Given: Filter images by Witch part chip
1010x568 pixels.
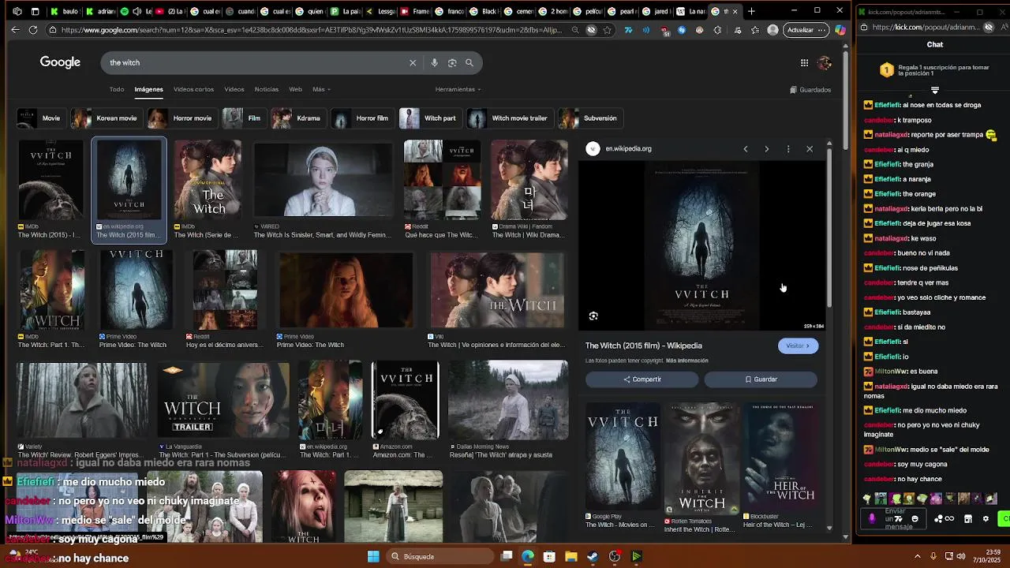Looking at the screenshot, I should coord(430,118).
